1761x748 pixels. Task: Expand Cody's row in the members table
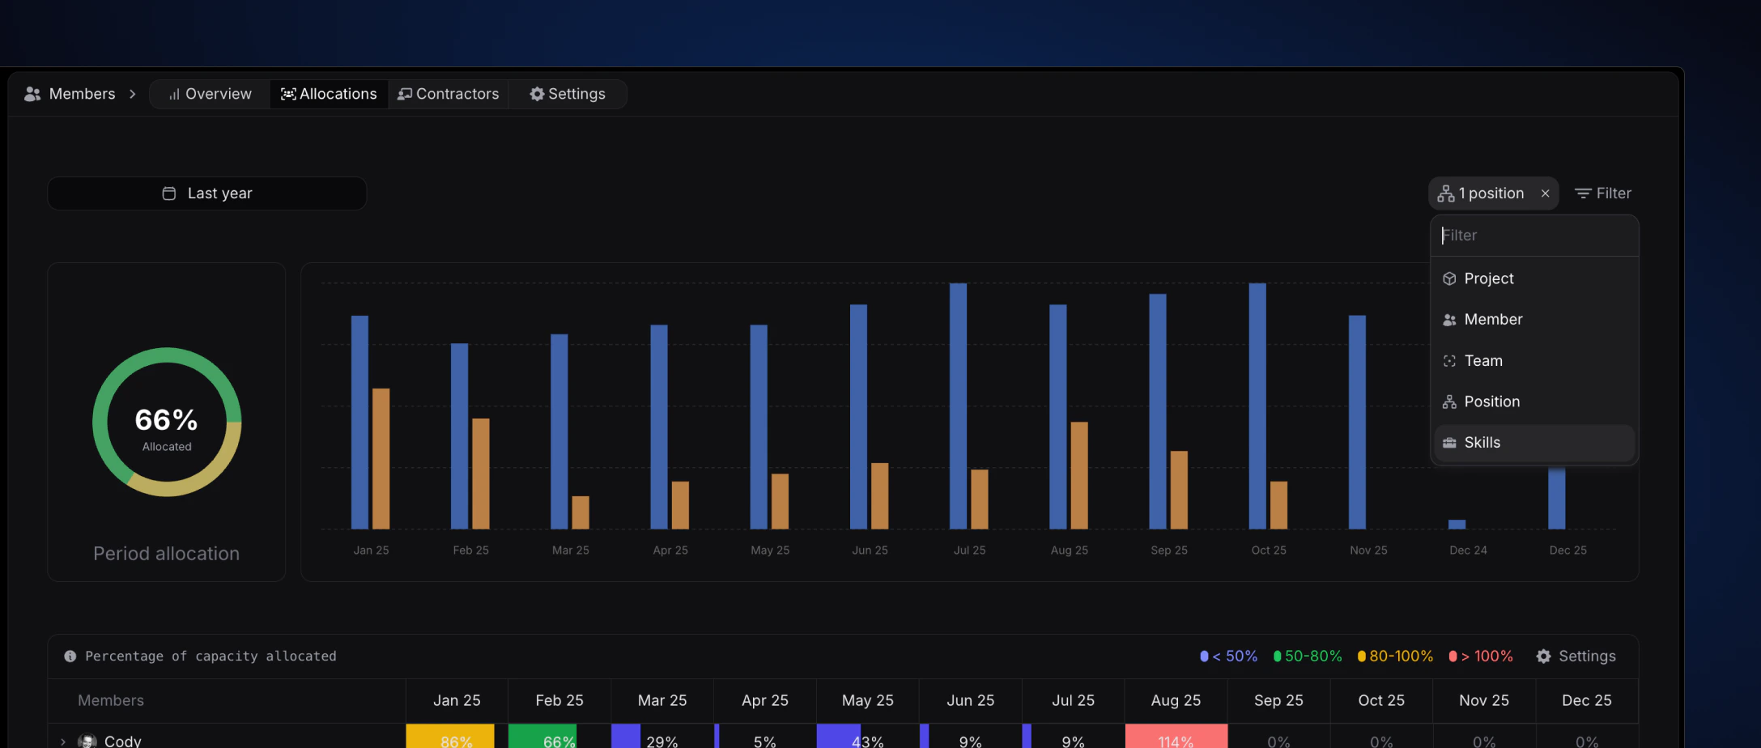(62, 740)
